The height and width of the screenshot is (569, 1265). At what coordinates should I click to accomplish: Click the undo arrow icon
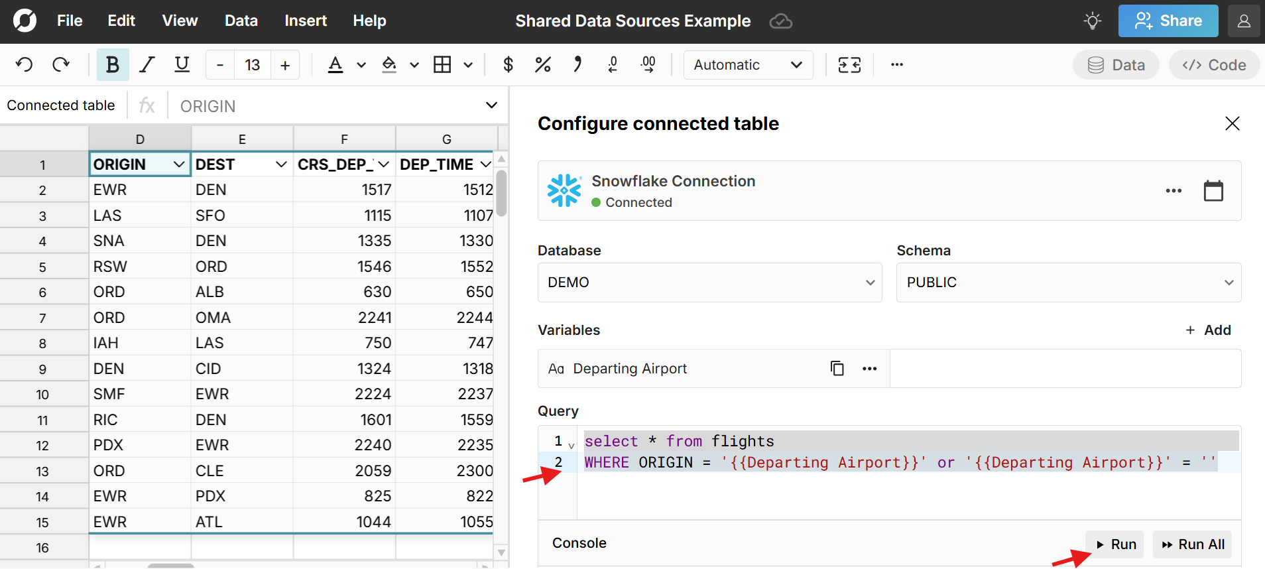point(25,65)
